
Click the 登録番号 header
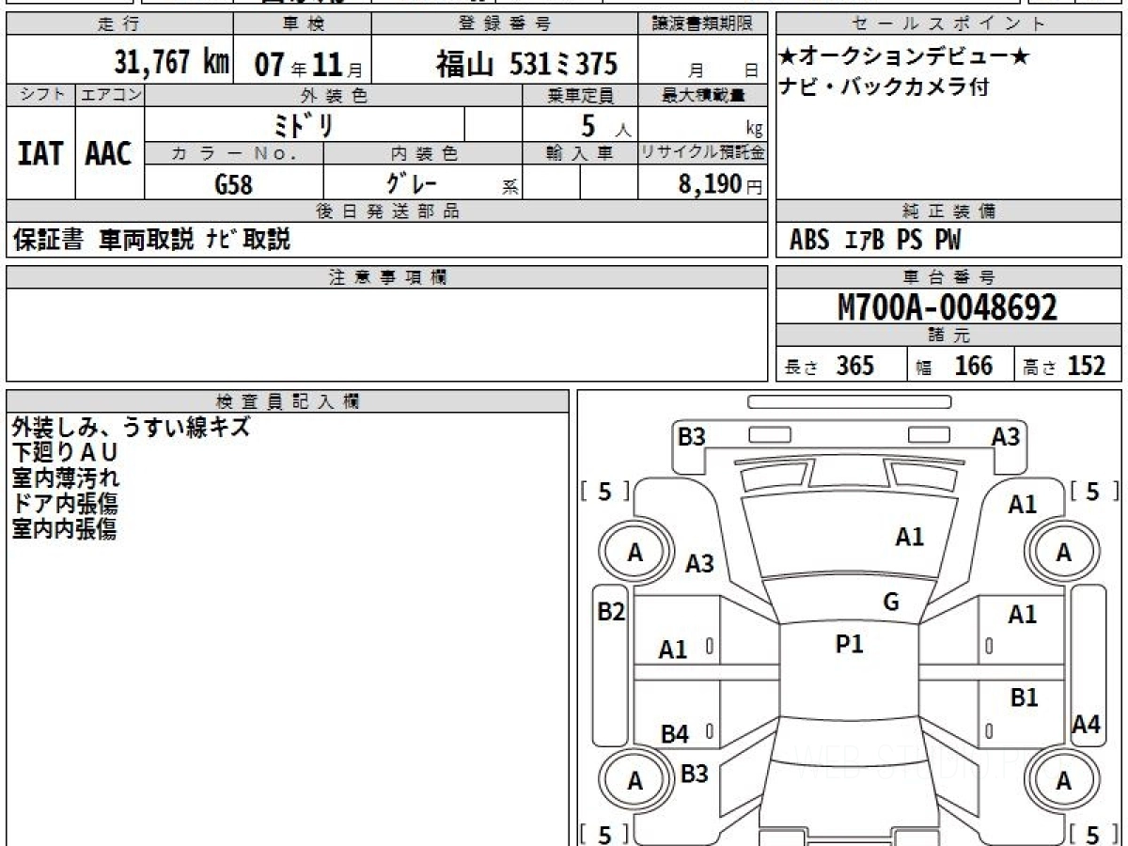click(505, 24)
